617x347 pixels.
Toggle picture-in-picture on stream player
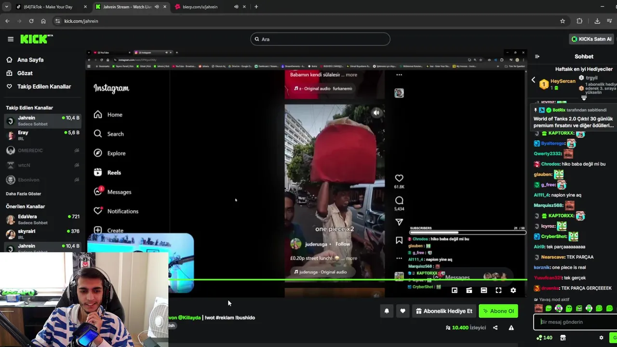click(x=454, y=291)
